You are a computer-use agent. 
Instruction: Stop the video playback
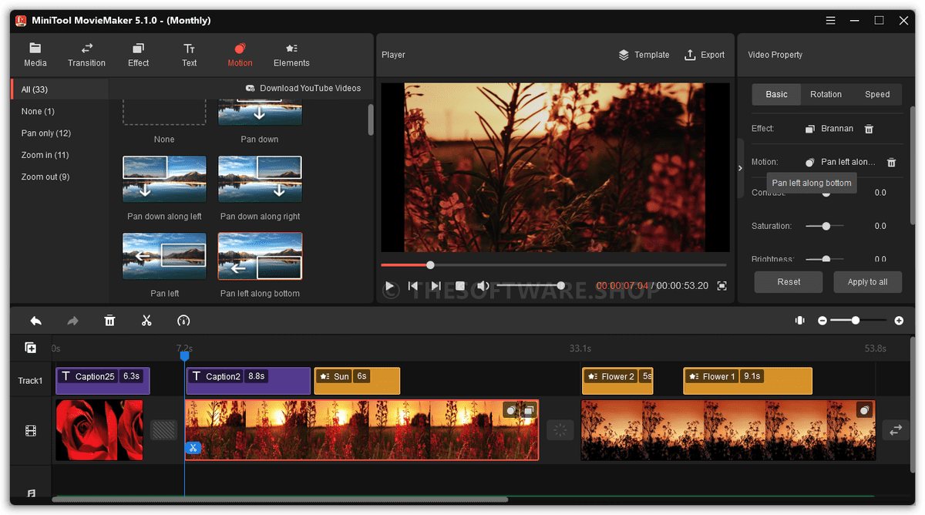click(x=459, y=286)
